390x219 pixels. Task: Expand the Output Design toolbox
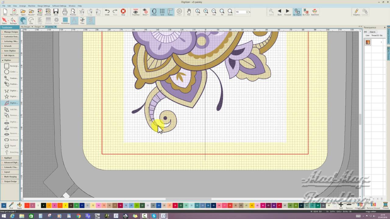tap(10, 181)
